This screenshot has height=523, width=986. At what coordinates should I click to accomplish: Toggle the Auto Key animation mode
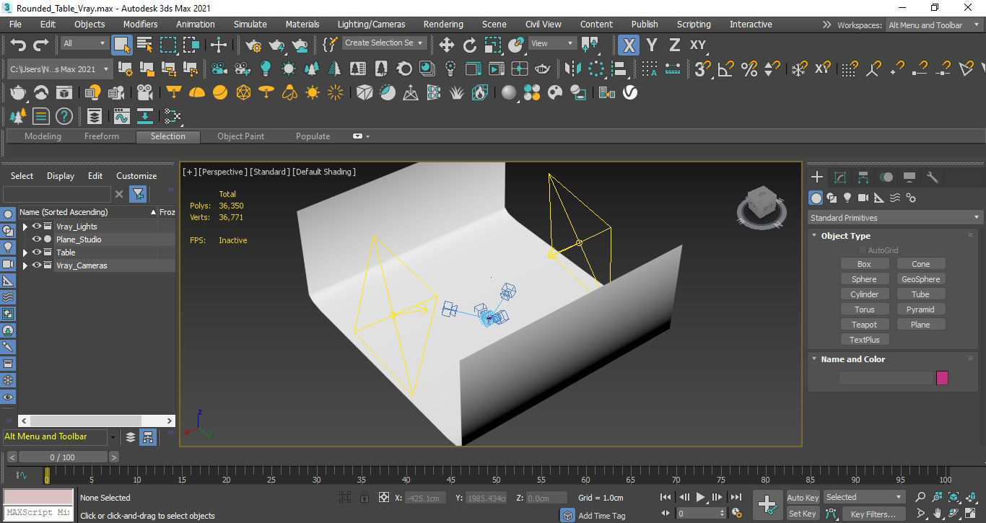click(803, 498)
